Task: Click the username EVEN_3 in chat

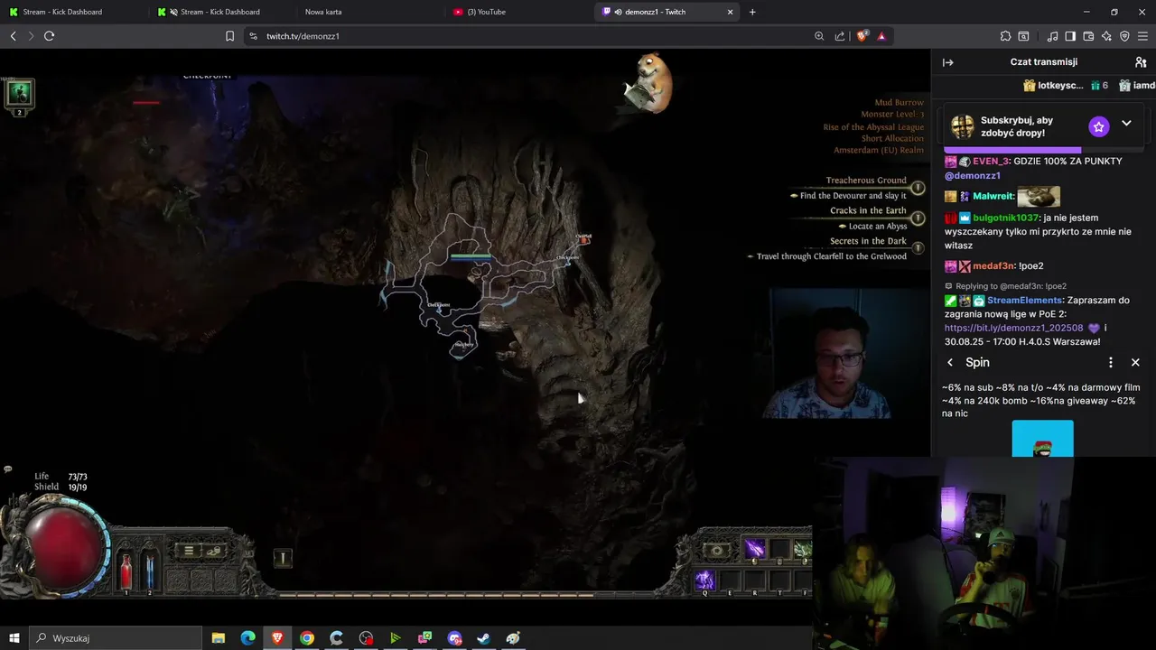Action: coord(991,161)
